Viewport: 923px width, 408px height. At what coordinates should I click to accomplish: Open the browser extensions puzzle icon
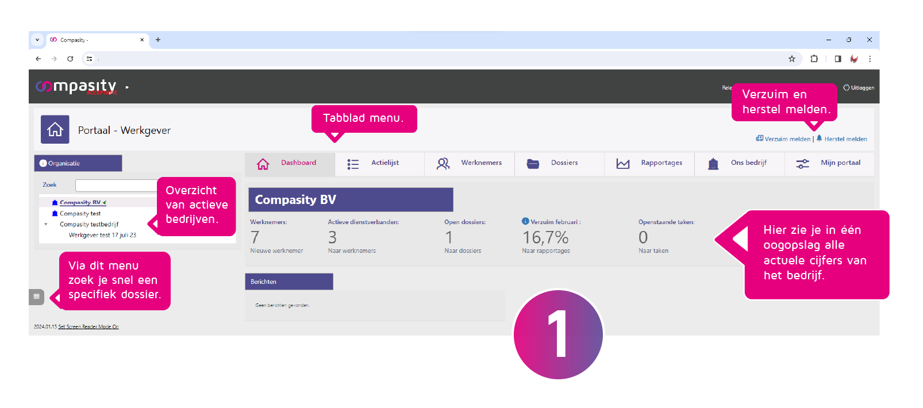(814, 59)
